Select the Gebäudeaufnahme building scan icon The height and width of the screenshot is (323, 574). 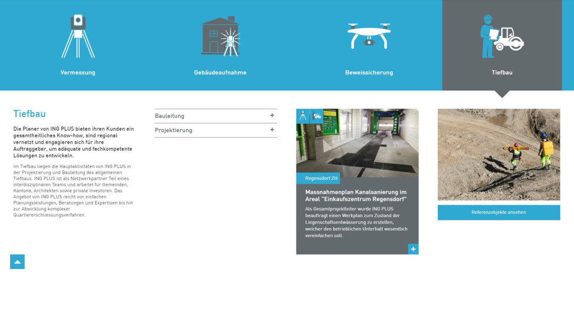point(220,36)
